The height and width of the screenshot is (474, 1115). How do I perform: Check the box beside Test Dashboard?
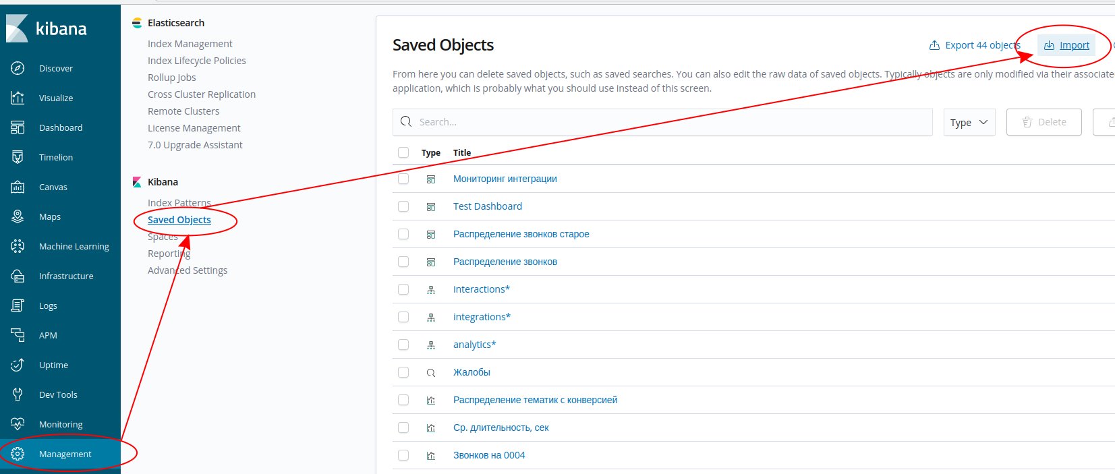[x=403, y=206]
